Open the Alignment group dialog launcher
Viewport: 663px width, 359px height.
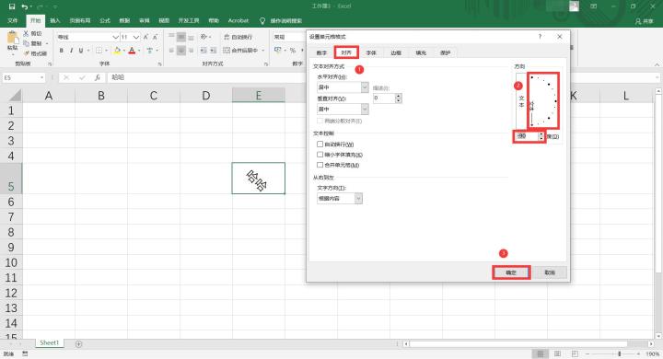click(266, 64)
